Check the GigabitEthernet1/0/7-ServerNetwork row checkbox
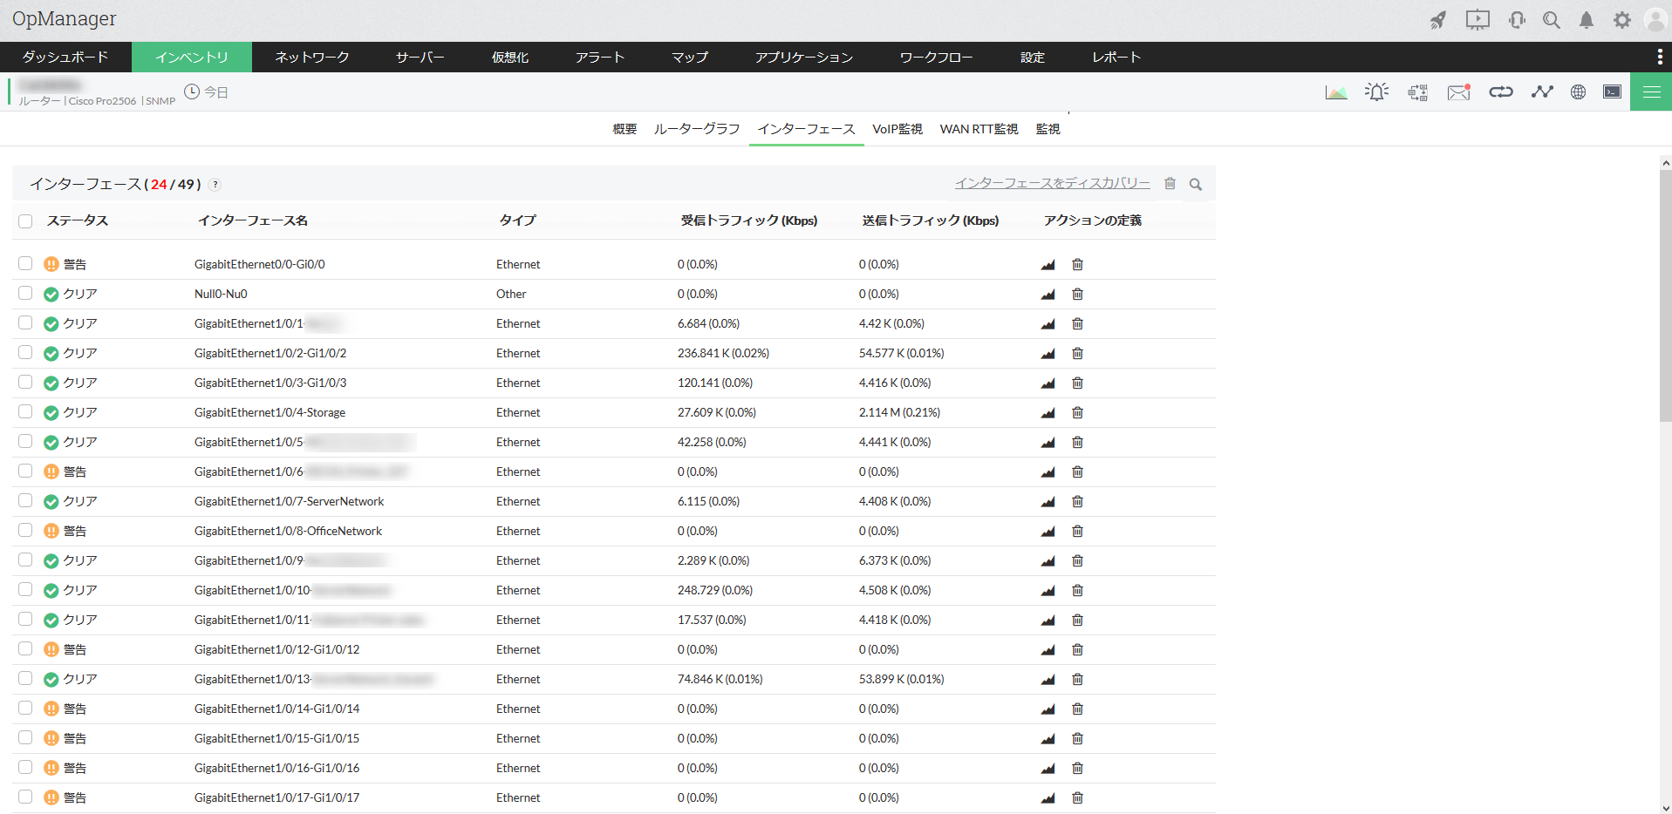1672x814 pixels. coord(25,500)
